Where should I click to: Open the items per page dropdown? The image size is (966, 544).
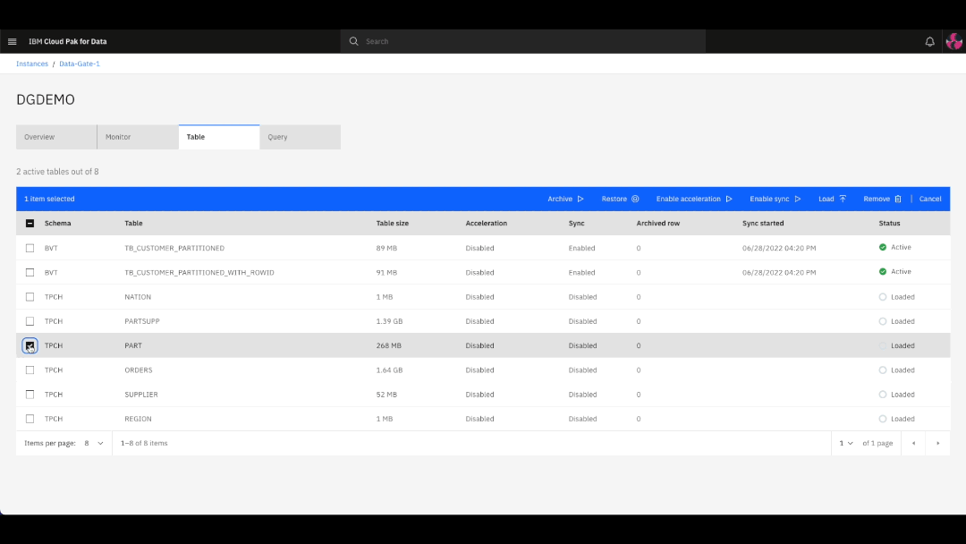92,443
